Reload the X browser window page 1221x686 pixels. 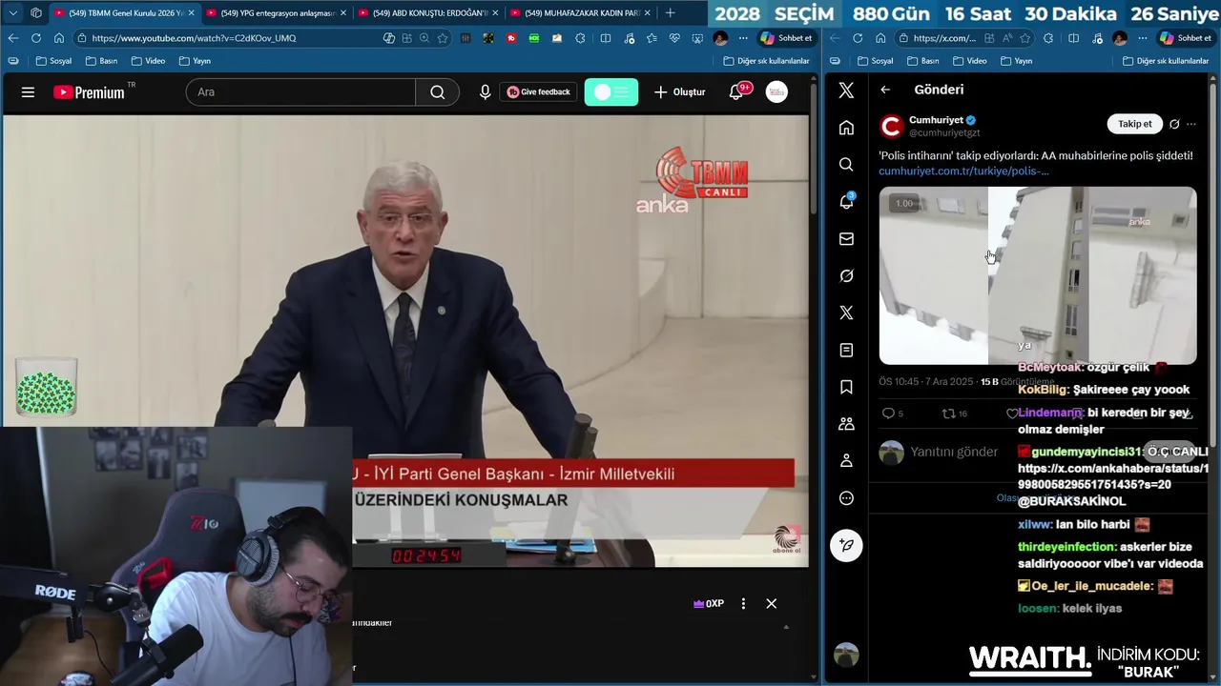tap(857, 38)
